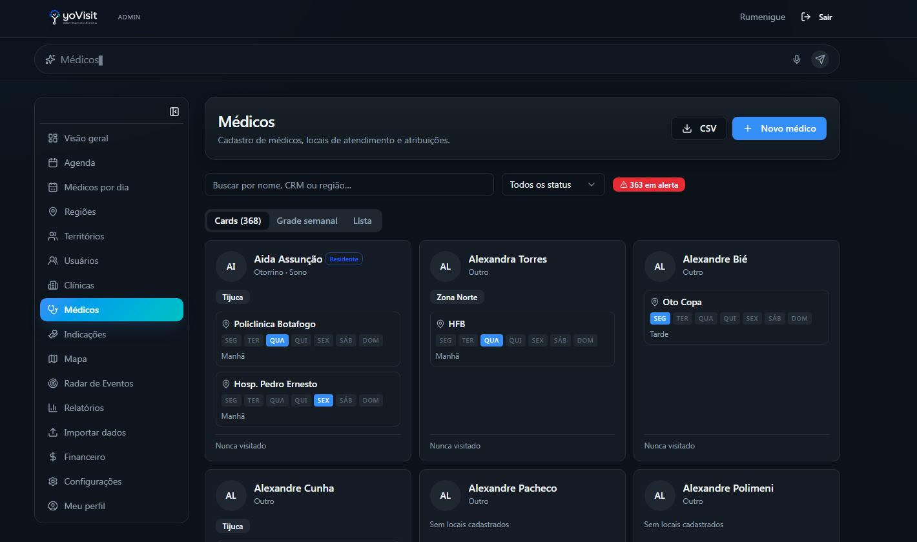Click the ADMIN label in header

(129, 17)
